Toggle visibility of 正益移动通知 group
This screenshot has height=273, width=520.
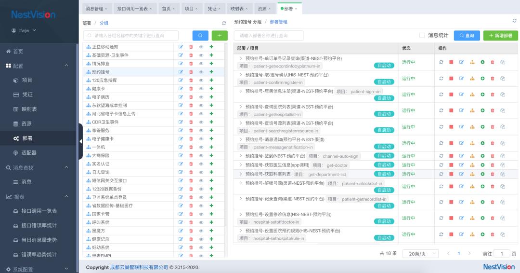click(x=201, y=47)
